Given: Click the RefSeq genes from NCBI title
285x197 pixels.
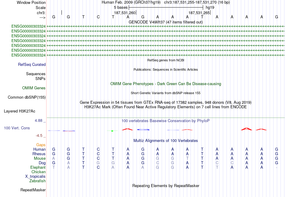Looking at the screenshot, I should [166, 60].
